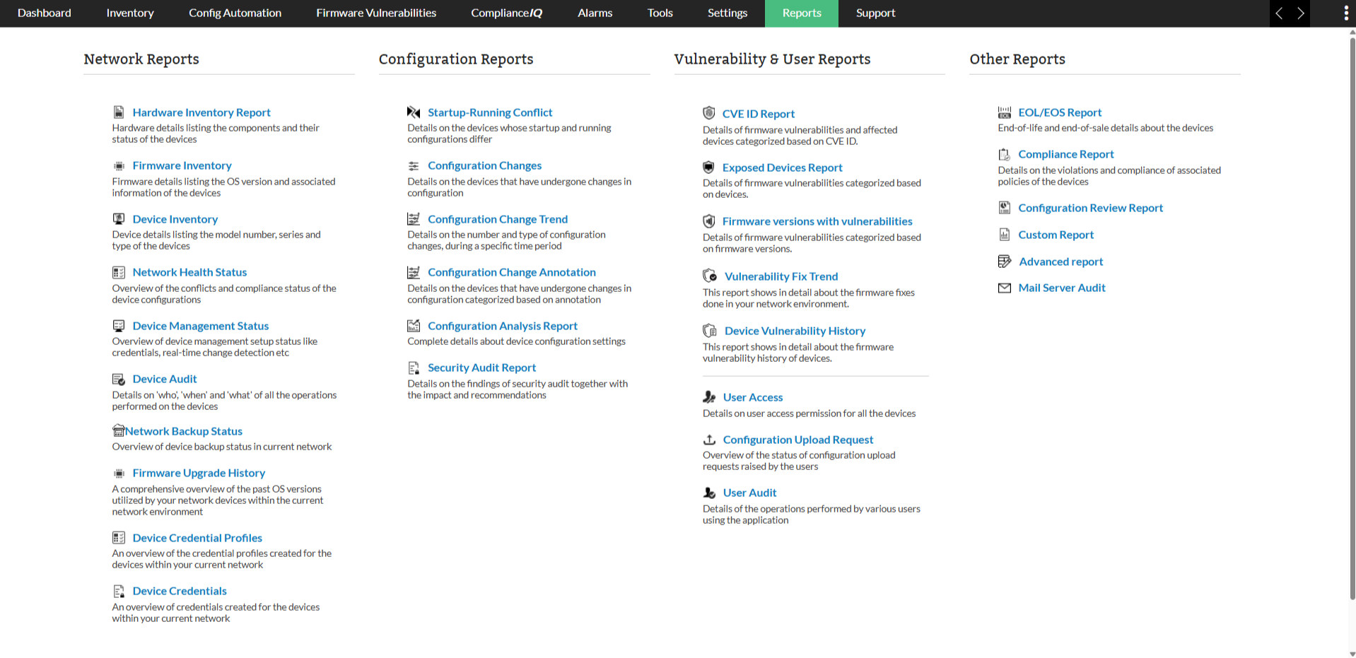Image resolution: width=1356 pixels, height=658 pixels.
Task: Open the Firmware Upgrade History report
Action: (x=199, y=473)
